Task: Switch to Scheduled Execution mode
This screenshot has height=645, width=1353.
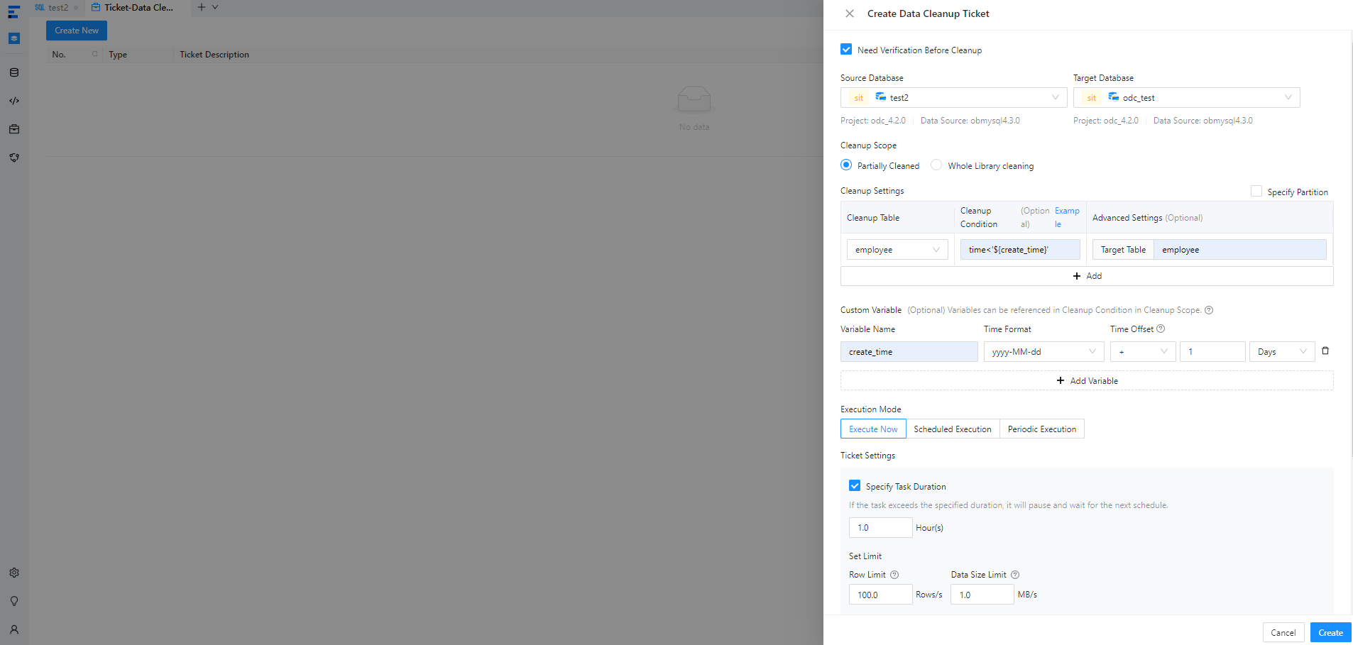Action: [953, 429]
